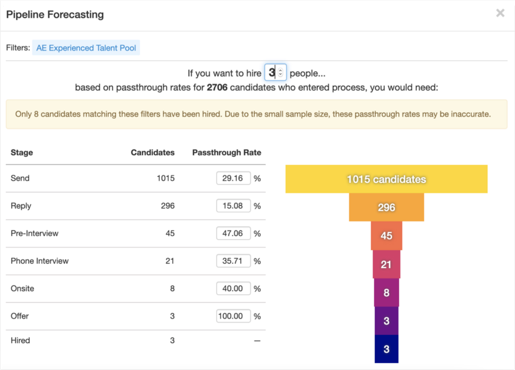The width and height of the screenshot is (515, 370).
Task: Click the magenta 8 funnel segment
Action: (386, 293)
